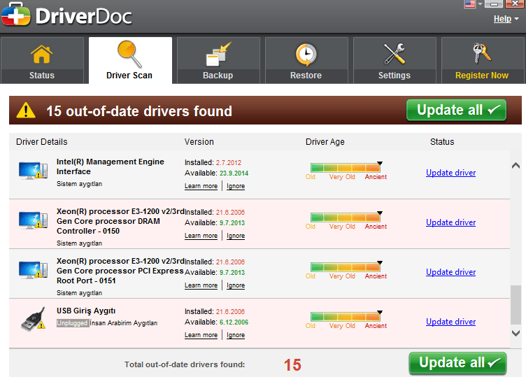The height and width of the screenshot is (377, 526).
Task: Click the Driver Age column header
Action: (x=325, y=142)
